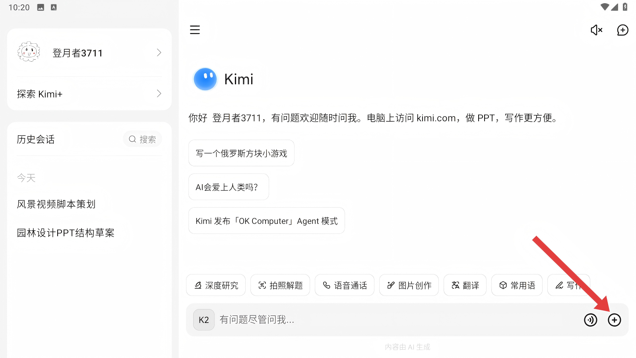This screenshot has width=636, height=358.
Task: Select the 深度研究 mode chip
Action: 216,285
